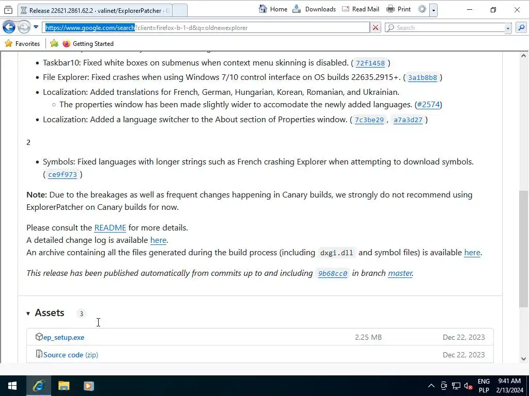Open the search provider dropdown
This screenshot has width=529, height=396.
[508, 28]
